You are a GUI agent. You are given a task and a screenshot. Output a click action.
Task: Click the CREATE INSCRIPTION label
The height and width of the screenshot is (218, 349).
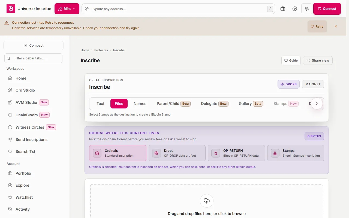pos(106,80)
